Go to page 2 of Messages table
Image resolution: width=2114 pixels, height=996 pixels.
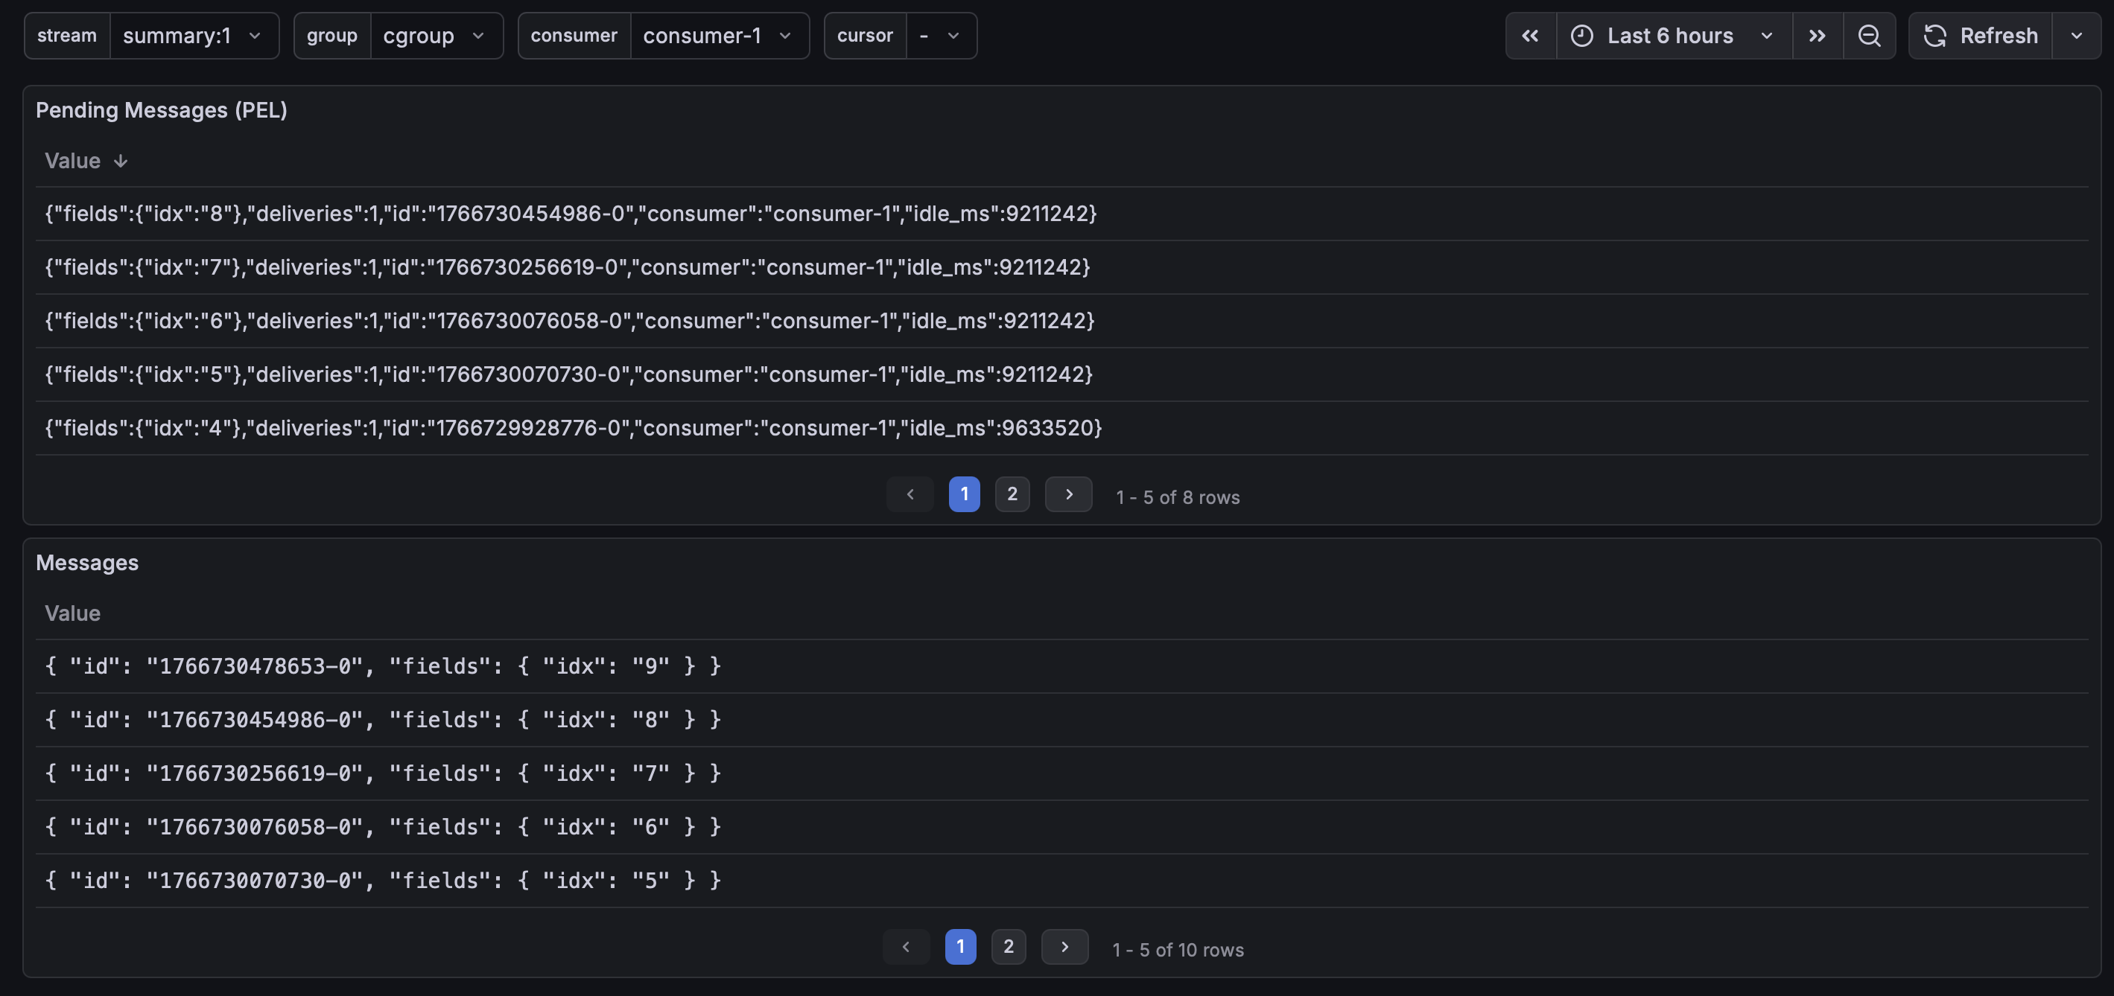(1008, 947)
